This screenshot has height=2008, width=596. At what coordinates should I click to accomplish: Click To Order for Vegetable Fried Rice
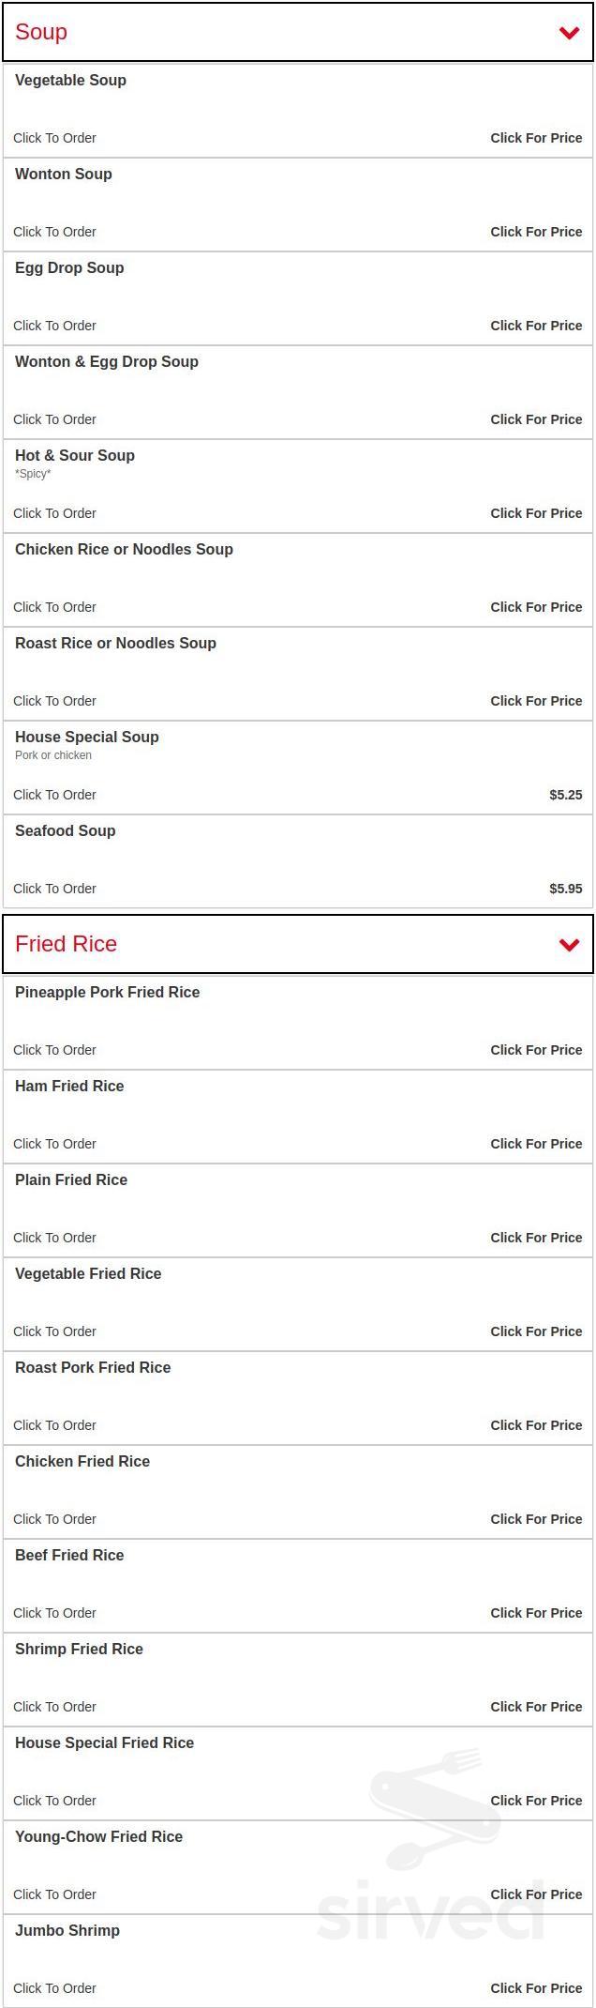click(x=54, y=1331)
